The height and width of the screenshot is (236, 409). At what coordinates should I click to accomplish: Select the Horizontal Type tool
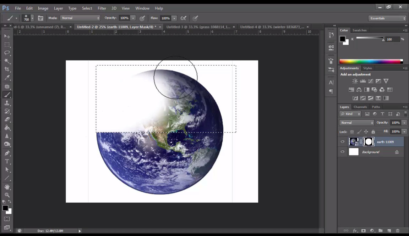[x=7, y=161]
